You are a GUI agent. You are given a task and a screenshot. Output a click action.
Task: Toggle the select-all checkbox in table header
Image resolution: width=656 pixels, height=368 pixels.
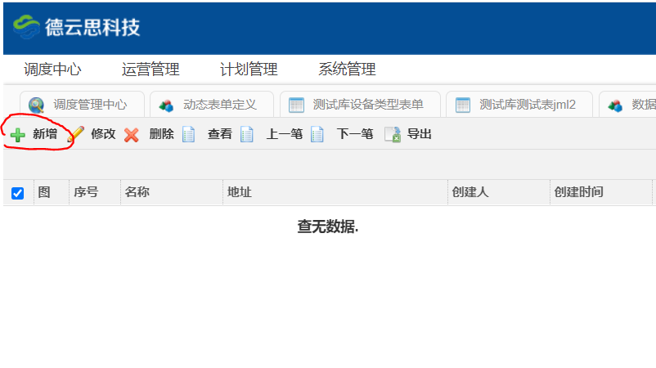(18, 193)
